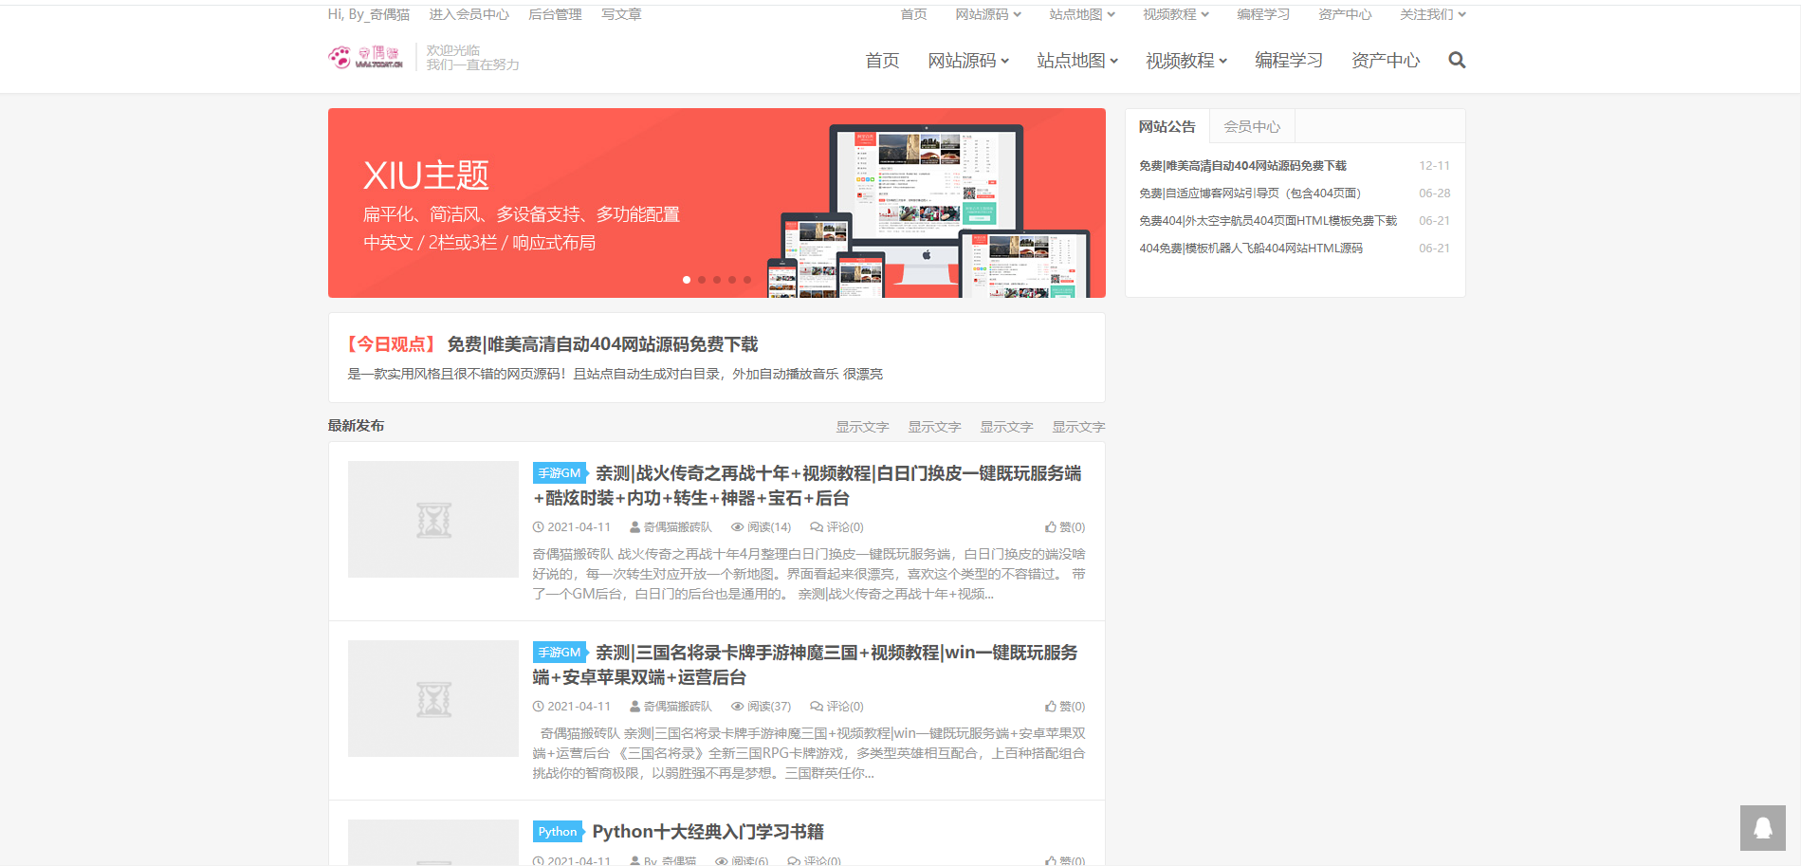Open Python十大经典入门学习书籍 post
The height and width of the screenshot is (866, 1801).
coord(708,832)
